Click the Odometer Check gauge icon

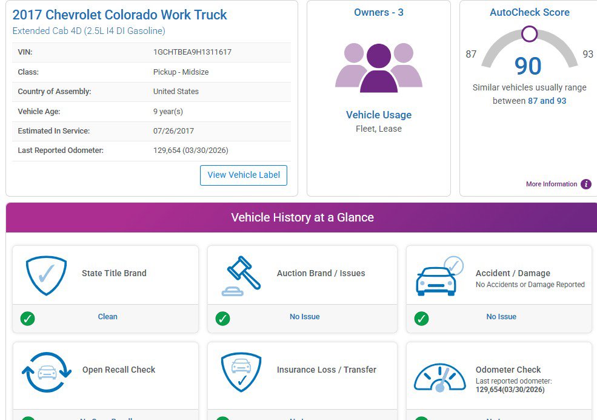440,378
